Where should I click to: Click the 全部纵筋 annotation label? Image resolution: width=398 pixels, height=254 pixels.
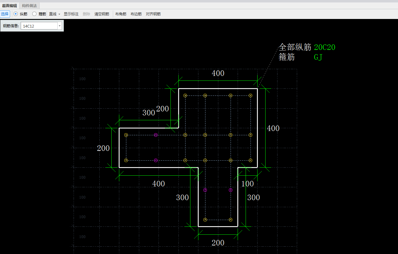coord(295,47)
